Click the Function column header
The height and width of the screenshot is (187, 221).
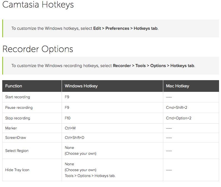(x=14, y=86)
